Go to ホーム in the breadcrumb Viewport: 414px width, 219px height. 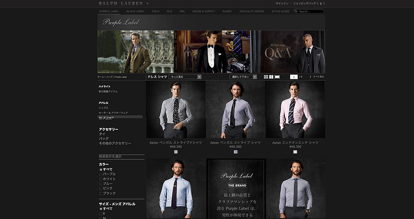pyautogui.click(x=100, y=77)
